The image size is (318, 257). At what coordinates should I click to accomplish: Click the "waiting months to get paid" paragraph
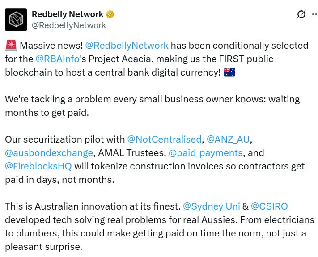tap(152, 105)
